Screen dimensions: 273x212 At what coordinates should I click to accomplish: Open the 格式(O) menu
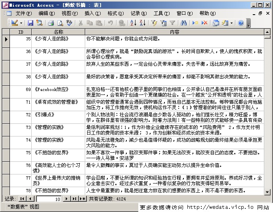(116, 13)
